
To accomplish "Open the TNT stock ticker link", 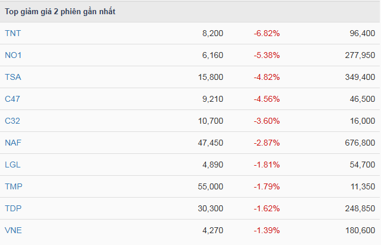I will pos(12,34).
